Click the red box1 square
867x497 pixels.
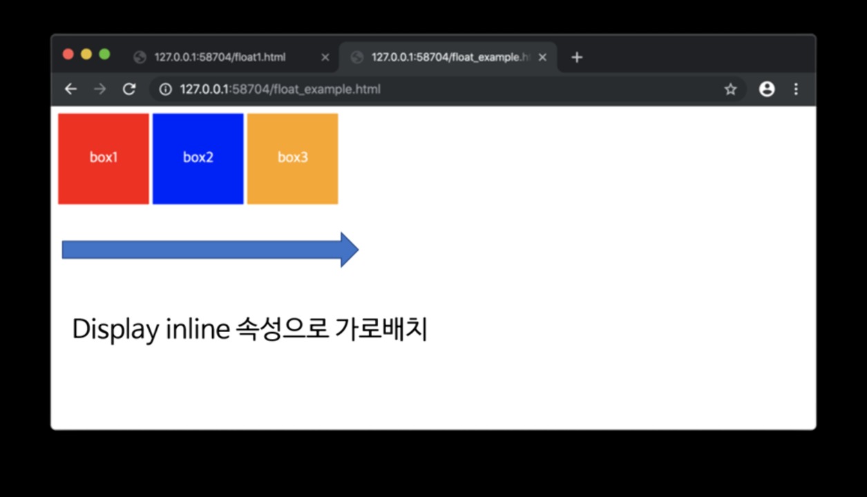pos(104,159)
